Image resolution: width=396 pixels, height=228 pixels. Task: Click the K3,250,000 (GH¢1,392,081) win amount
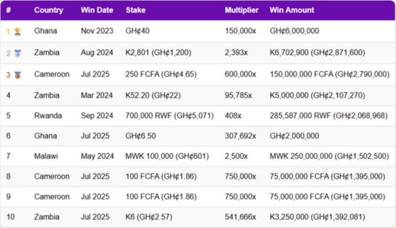point(317,217)
